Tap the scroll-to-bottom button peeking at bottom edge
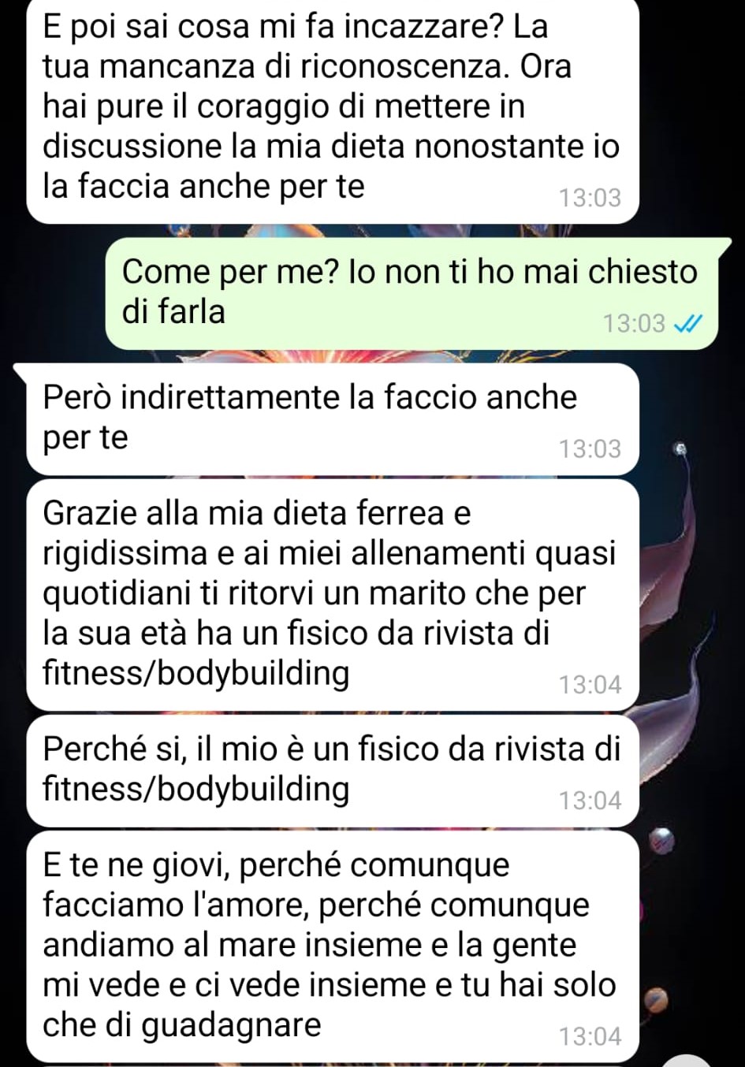Screen dimensions: 745x1067 click(x=687, y=1060)
